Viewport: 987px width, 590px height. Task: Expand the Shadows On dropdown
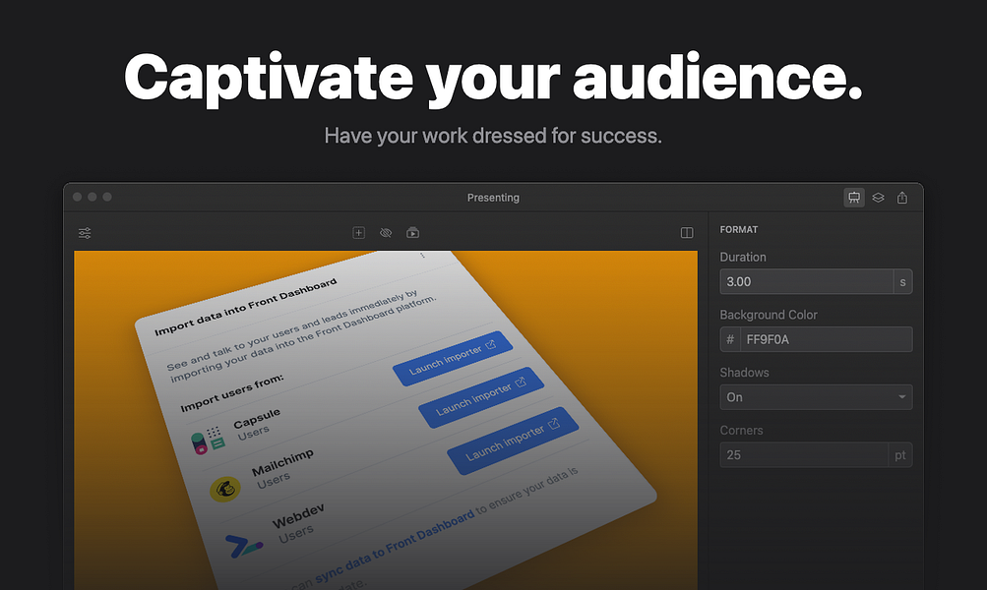816,397
